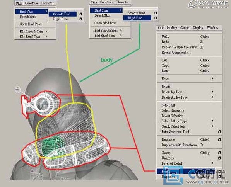Expand the Delete by Type submenu arrow
The image size is (231, 187).
point(212,92)
